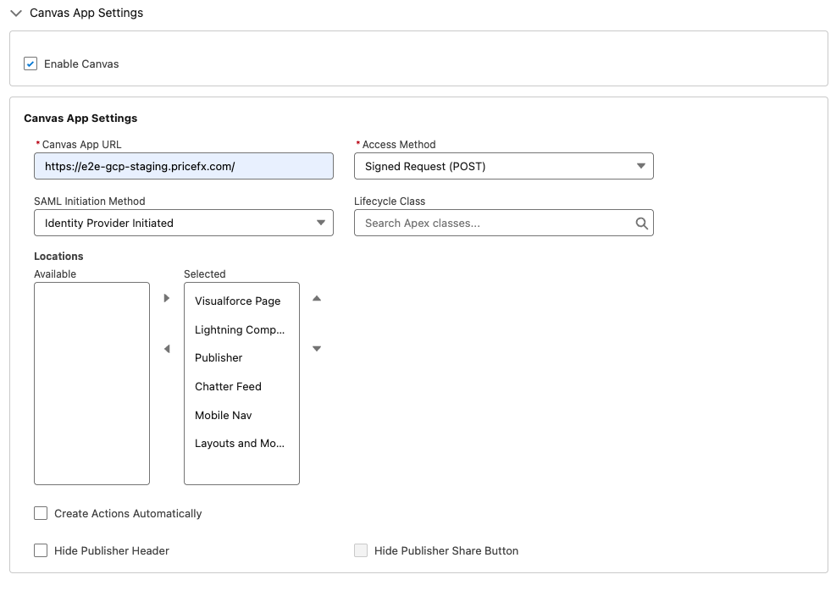Image resolution: width=836 pixels, height=591 pixels.
Task: Click inside the empty Available locations list
Action: point(91,383)
